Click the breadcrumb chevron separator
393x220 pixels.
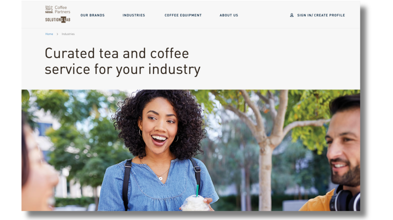pyautogui.click(x=58, y=34)
